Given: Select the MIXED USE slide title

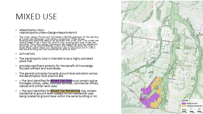Looking at the screenshot, I should (x=36, y=16).
